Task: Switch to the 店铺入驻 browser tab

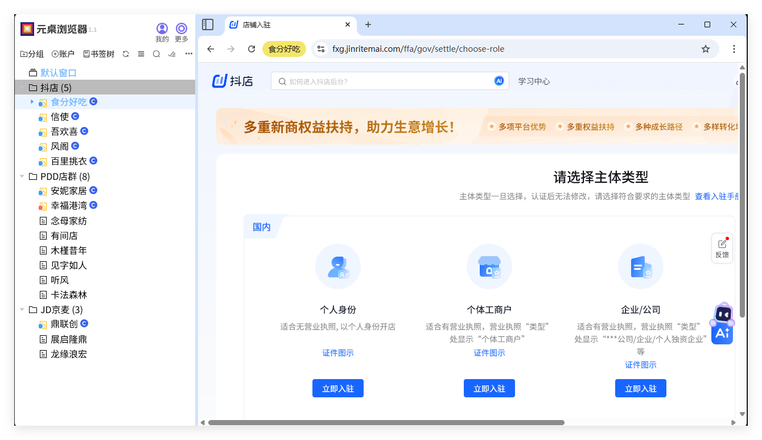Action: coord(291,24)
